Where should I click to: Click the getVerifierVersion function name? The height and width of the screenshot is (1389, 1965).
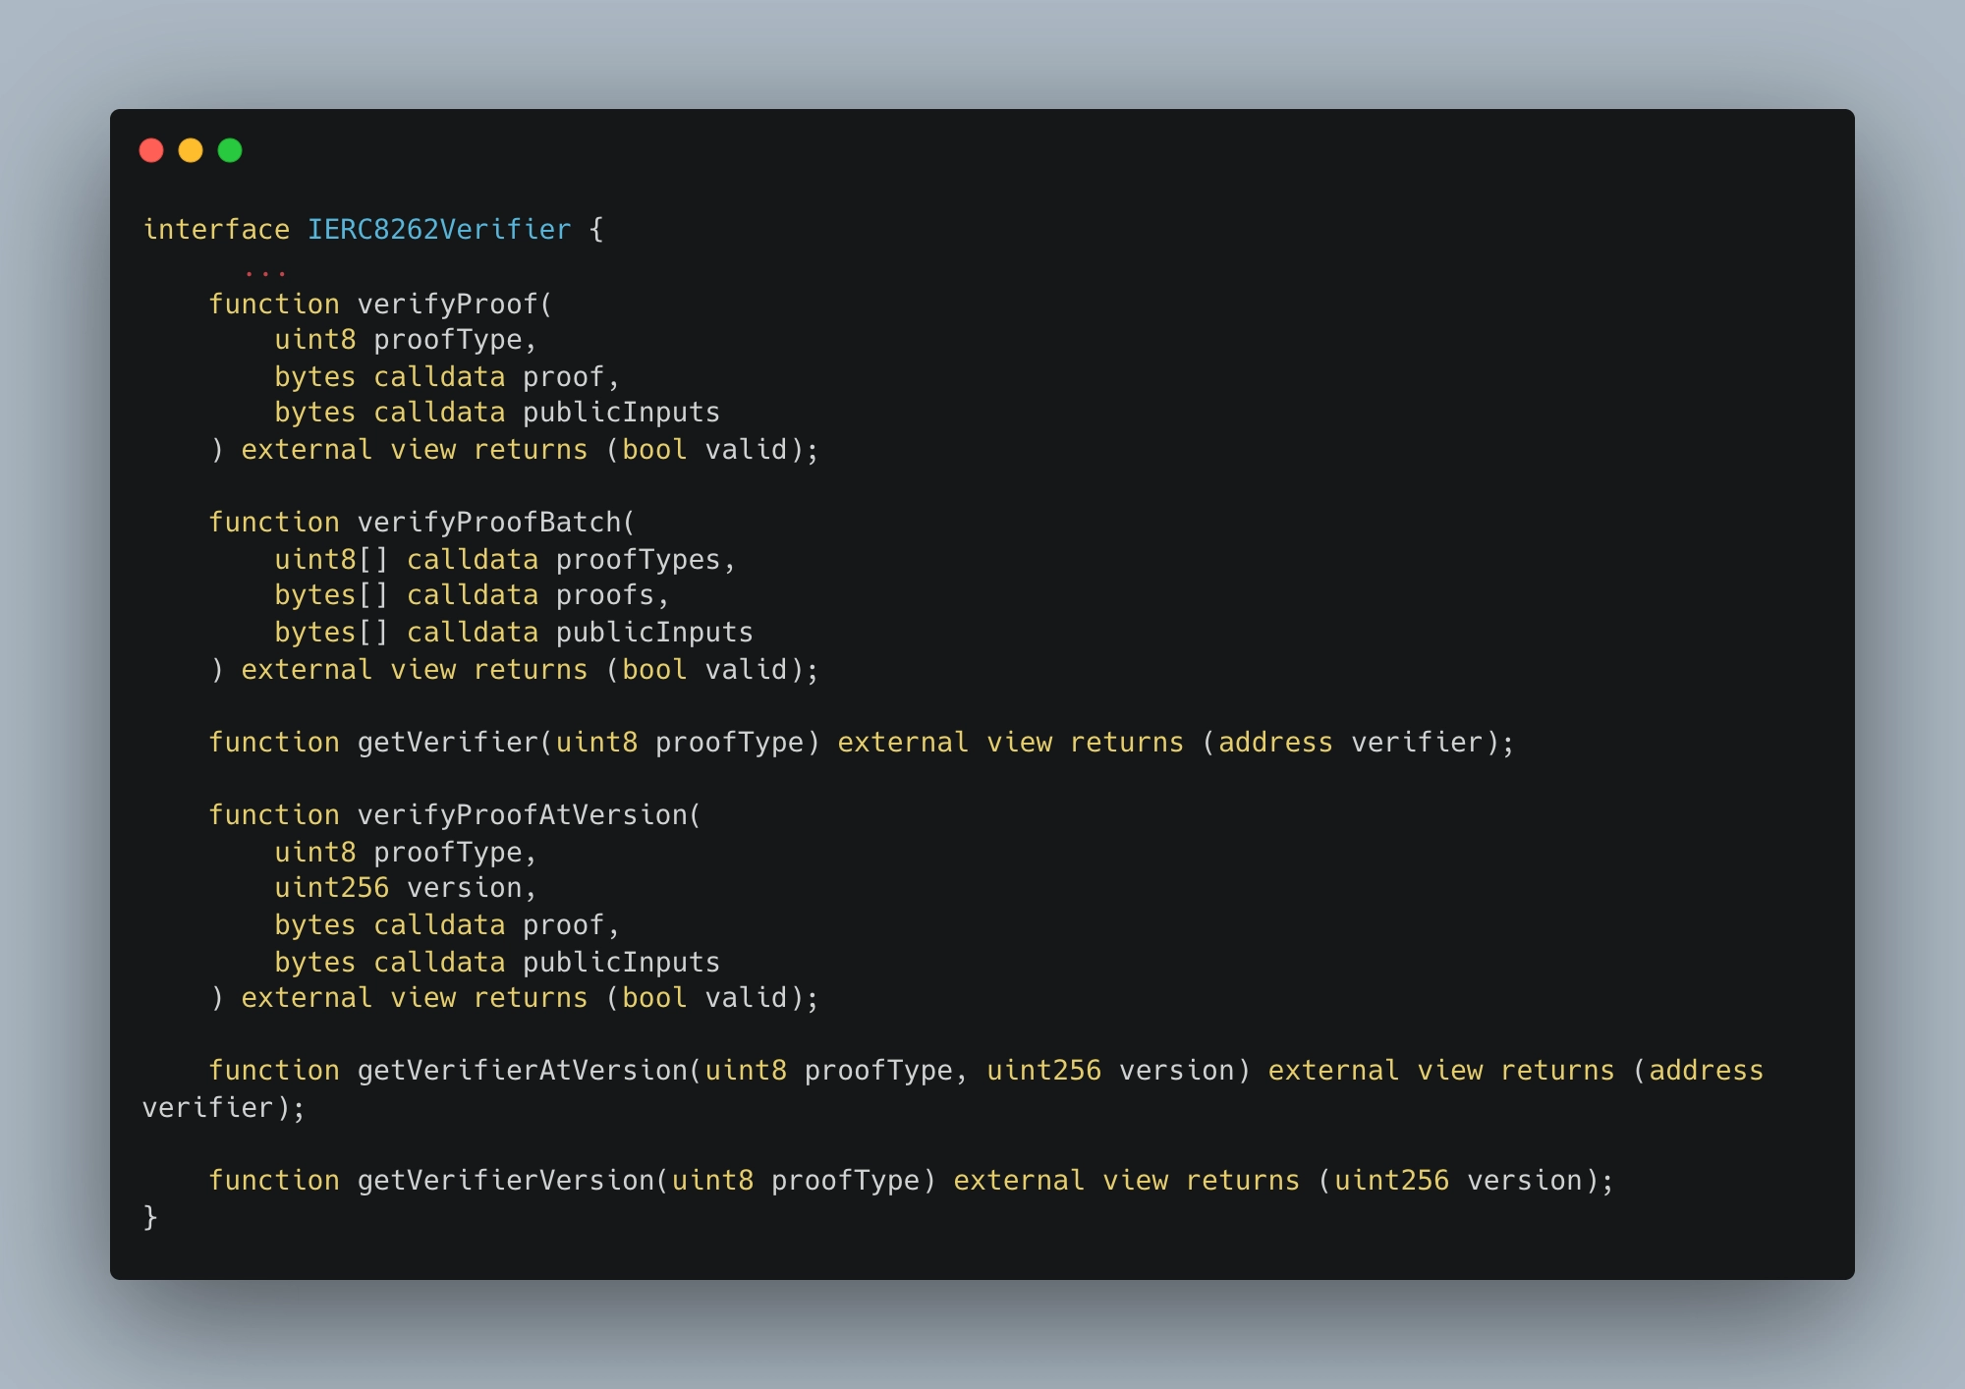click(506, 1181)
